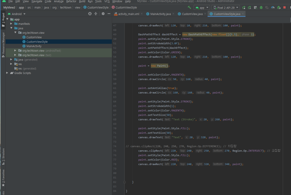Click the green Debug bug icon
The height and width of the screenshot is (195, 291).
[x=261, y=8]
